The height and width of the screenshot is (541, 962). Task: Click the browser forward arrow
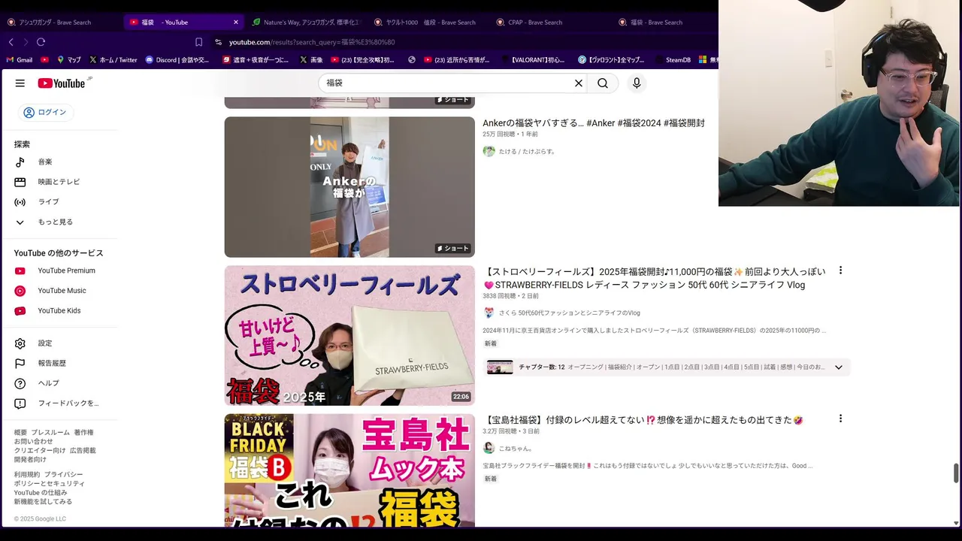pyautogui.click(x=26, y=42)
